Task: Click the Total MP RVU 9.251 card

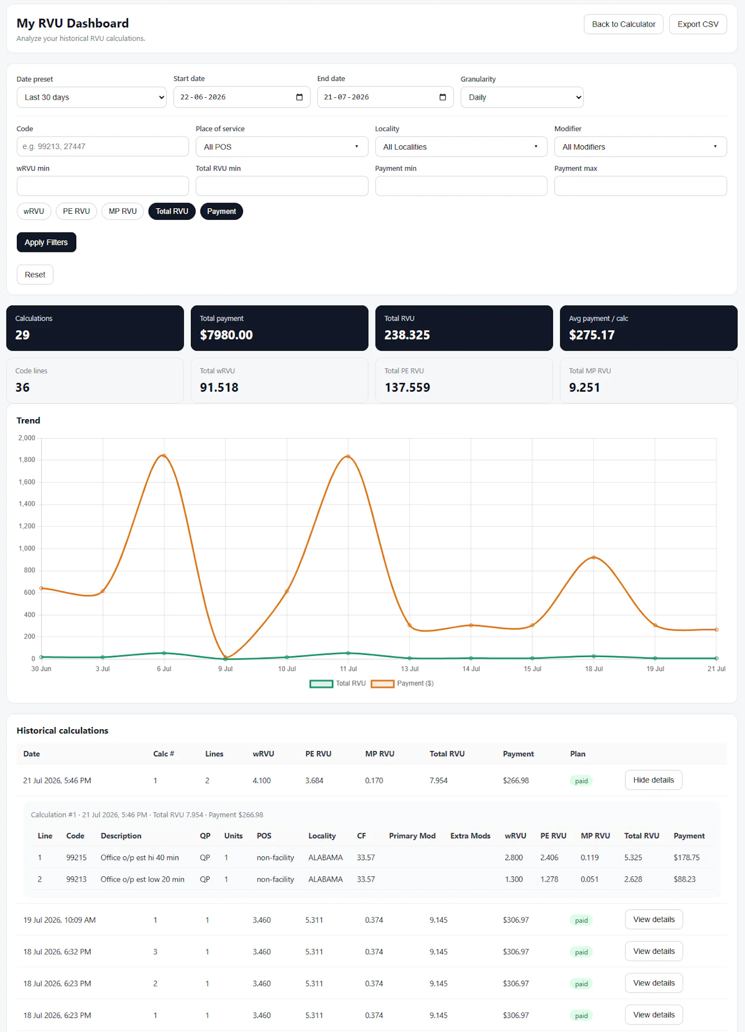Action: pos(649,380)
